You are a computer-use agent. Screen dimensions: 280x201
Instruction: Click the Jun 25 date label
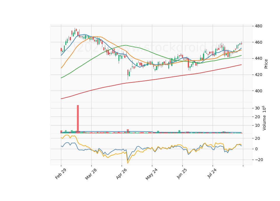[182, 174]
